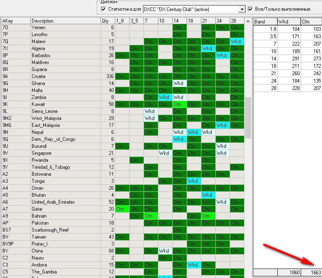The width and height of the screenshot is (322, 278).
Task: Click the Description column header
Action: [65, 21]
